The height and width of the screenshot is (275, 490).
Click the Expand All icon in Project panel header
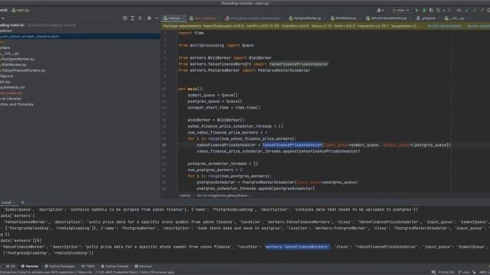(132, 18)
